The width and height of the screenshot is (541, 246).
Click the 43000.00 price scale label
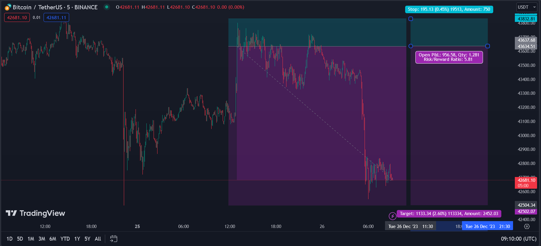527,135
